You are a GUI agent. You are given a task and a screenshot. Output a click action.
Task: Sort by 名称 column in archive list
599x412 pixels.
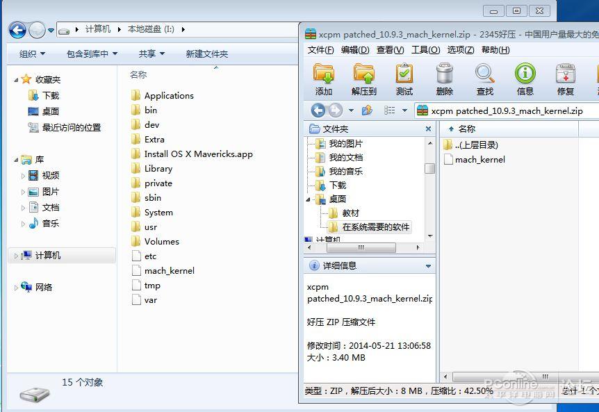point(467,129)
